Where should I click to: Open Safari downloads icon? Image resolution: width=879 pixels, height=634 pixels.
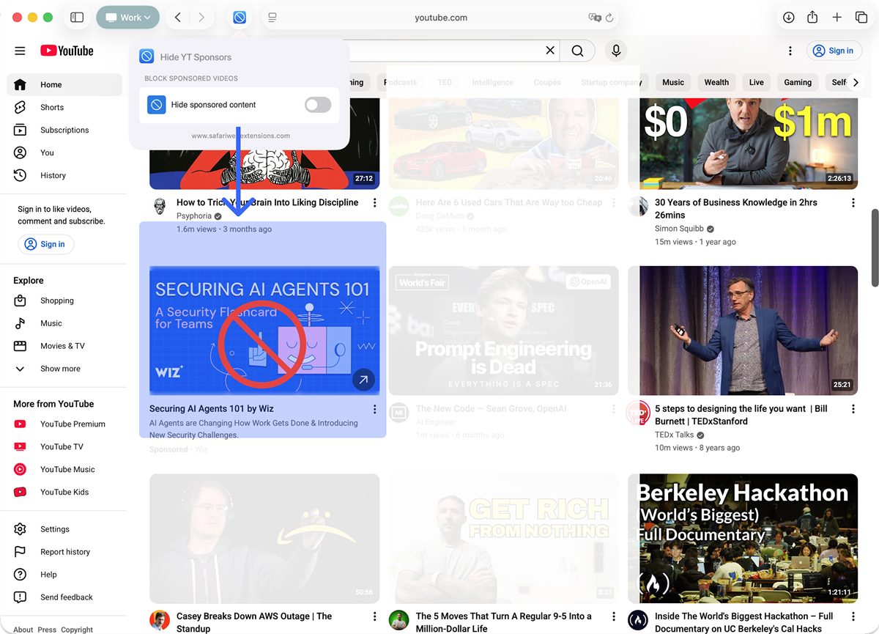788,18
